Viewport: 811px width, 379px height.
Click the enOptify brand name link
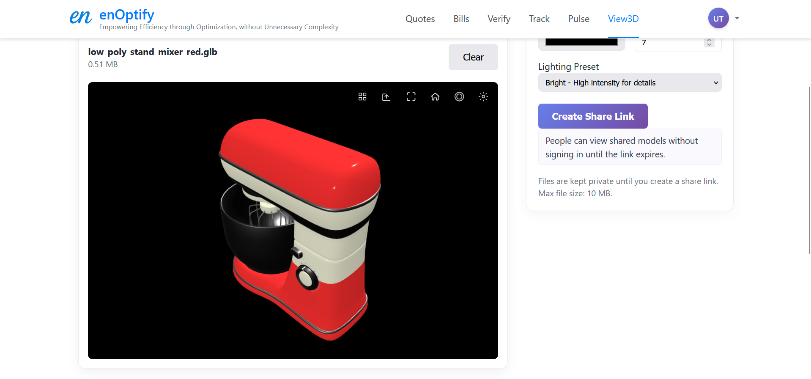click(126, 15)
